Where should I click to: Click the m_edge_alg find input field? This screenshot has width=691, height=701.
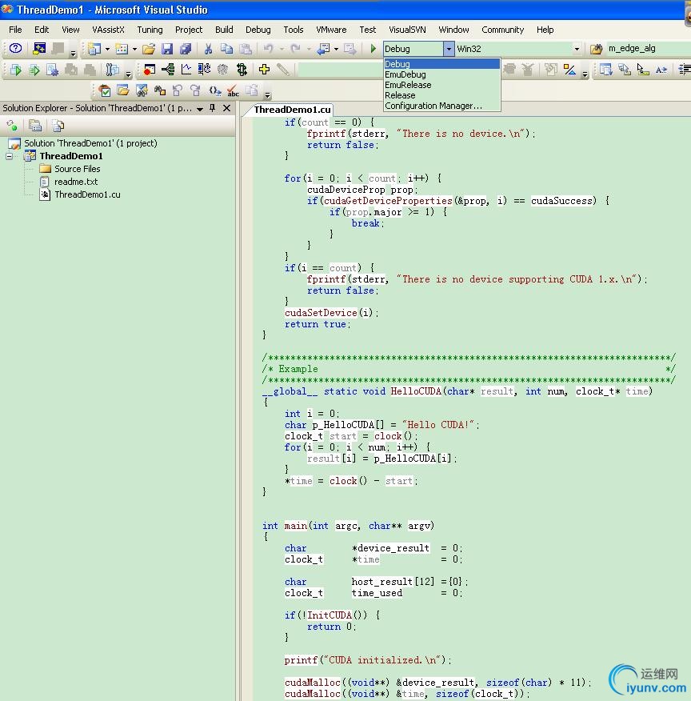[648, 48]
